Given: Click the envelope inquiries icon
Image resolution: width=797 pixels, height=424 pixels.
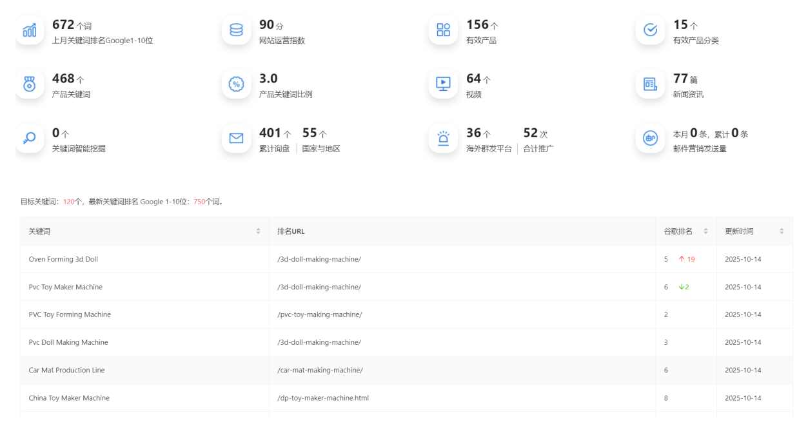Looking at the screenshot, I should coord(237,138).
